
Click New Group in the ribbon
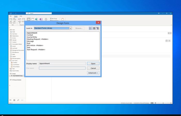(54, 19)
